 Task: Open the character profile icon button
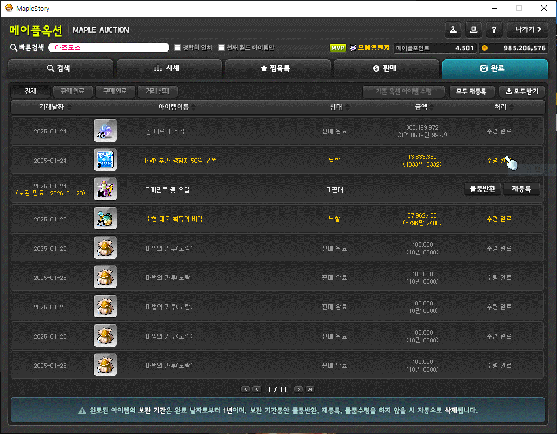(x=453, y=29)
